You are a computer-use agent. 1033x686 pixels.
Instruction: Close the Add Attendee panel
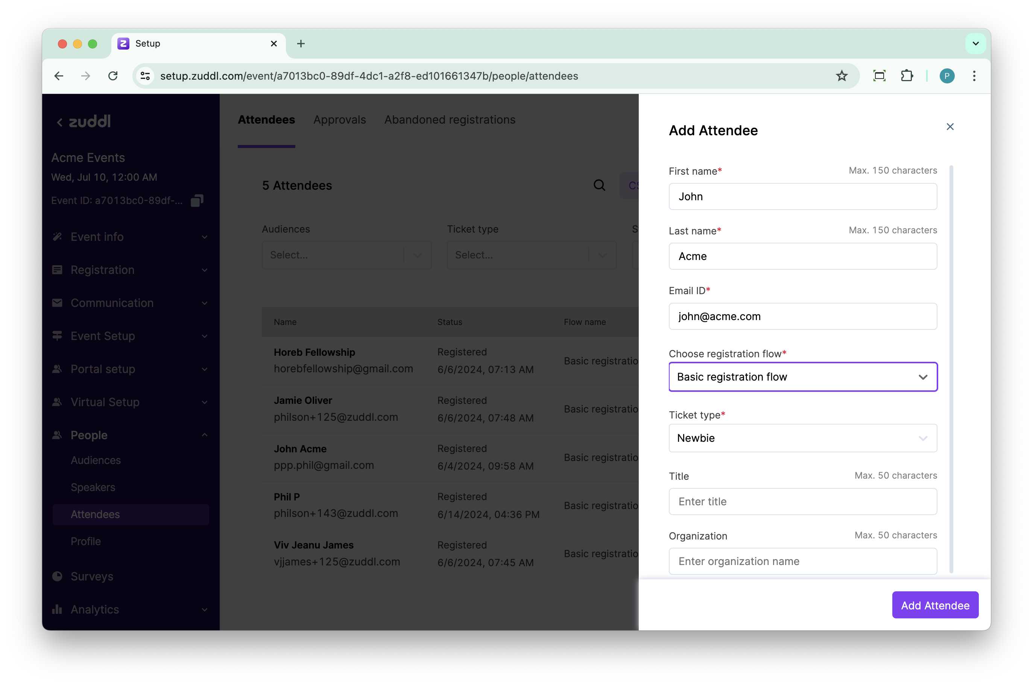(950, 127)
